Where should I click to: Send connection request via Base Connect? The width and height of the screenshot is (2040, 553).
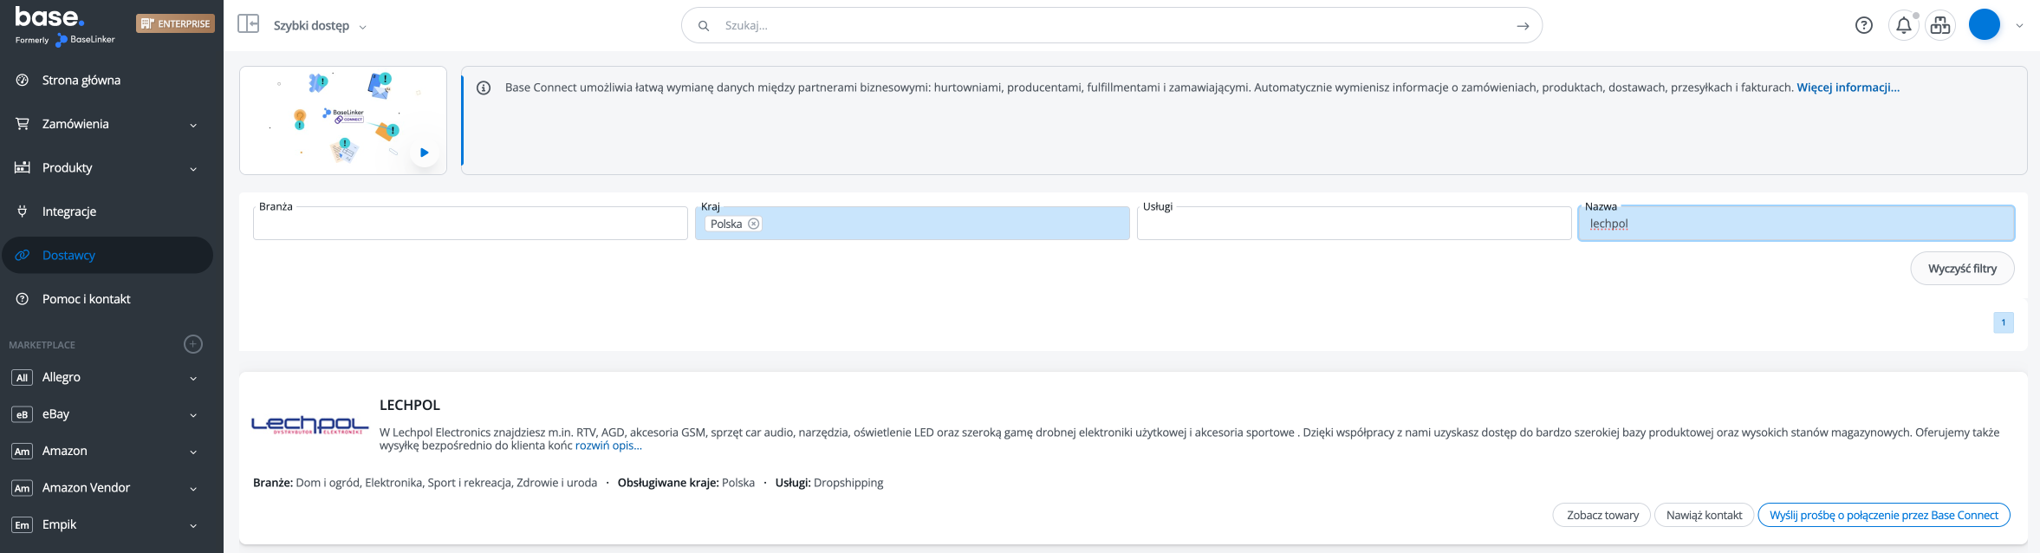[x=1884, y=515]
